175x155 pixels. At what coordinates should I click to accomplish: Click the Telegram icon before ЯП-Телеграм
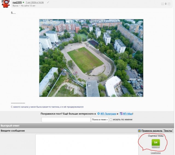coord(98,114)
